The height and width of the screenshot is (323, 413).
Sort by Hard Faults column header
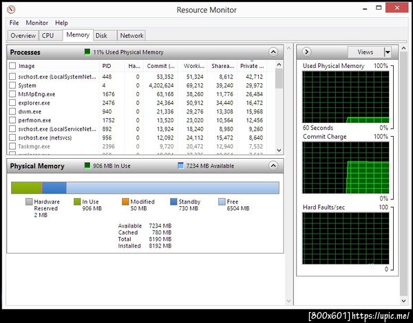134,66
